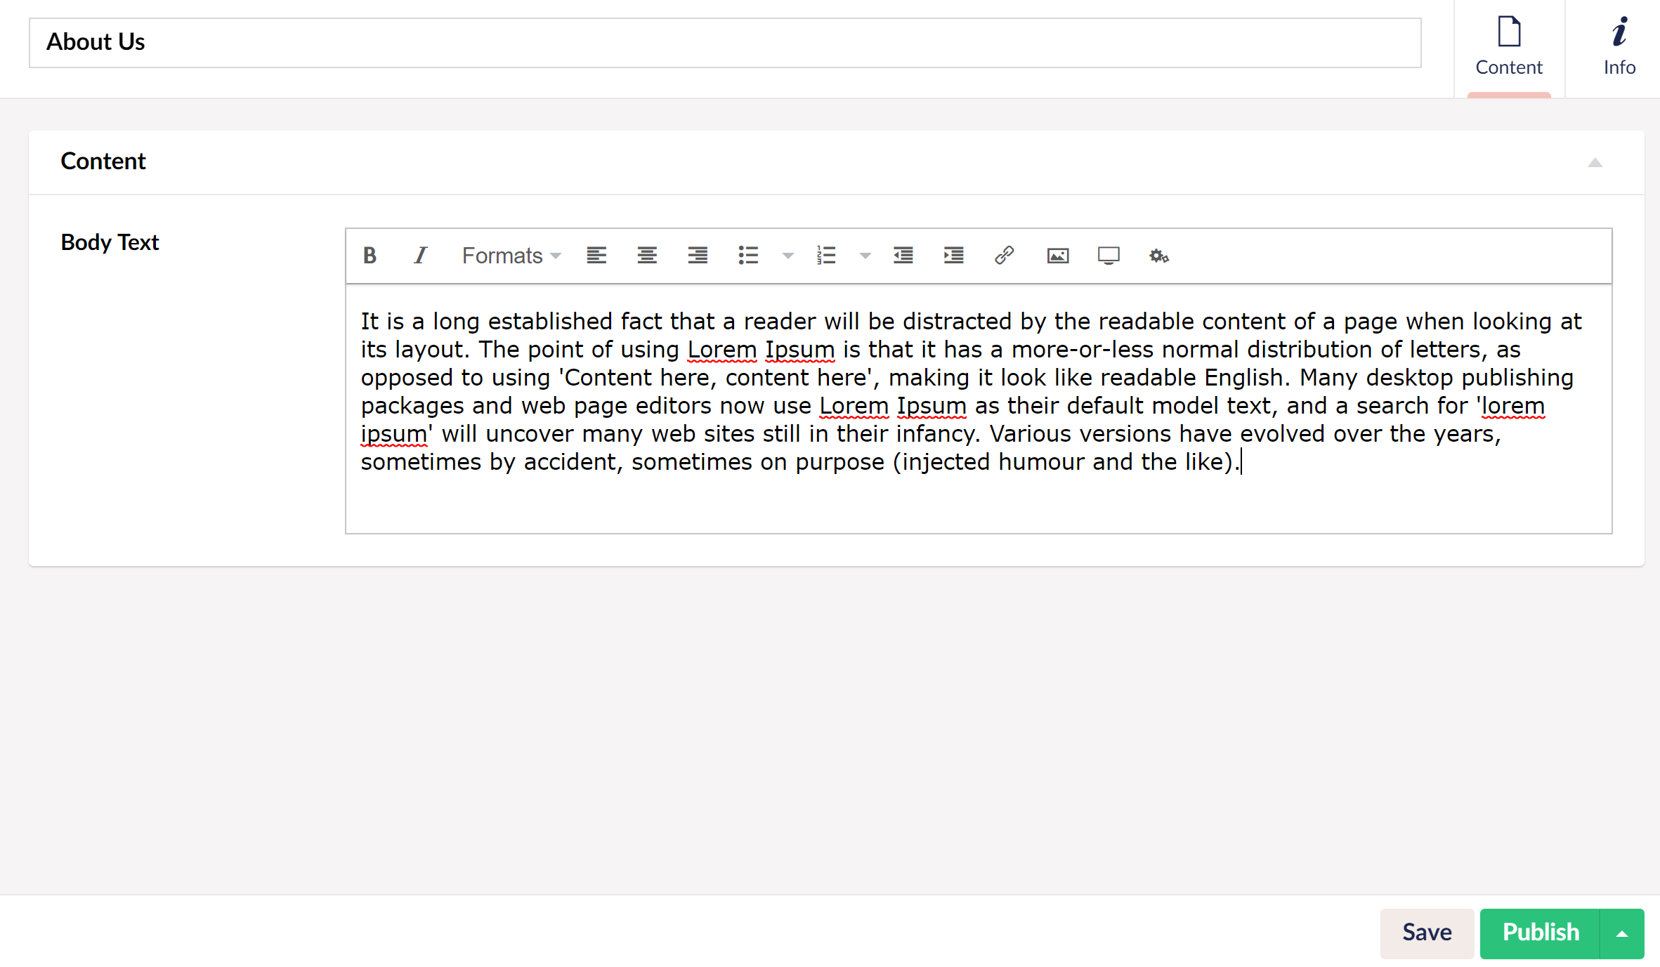This screenshot has height=967, width=1660.
Task: Insert a hyperlink
Action: pos(1005,256)
